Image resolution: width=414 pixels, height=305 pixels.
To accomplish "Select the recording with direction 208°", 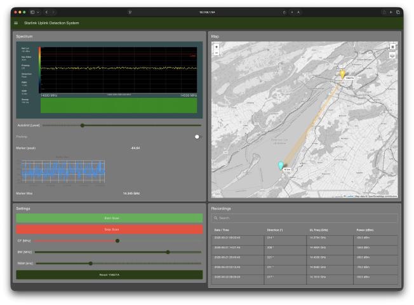I will point(304,250).
